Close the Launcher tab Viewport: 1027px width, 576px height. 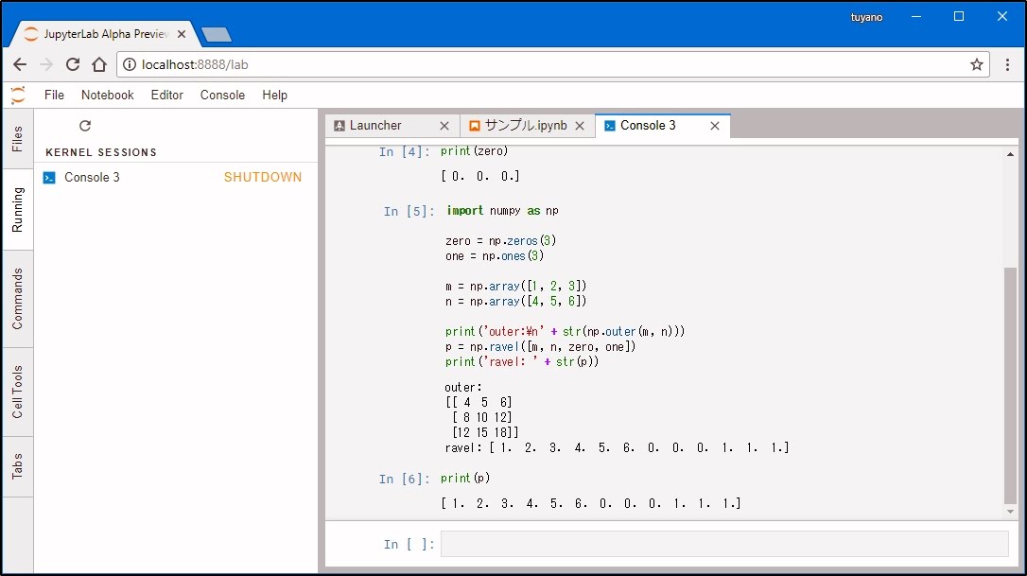(x=444, y=126)
